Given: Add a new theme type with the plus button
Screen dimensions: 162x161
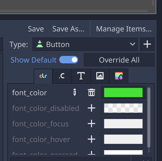Looking at the screenshot, I should pyautogui.click(x=147, y=44).
